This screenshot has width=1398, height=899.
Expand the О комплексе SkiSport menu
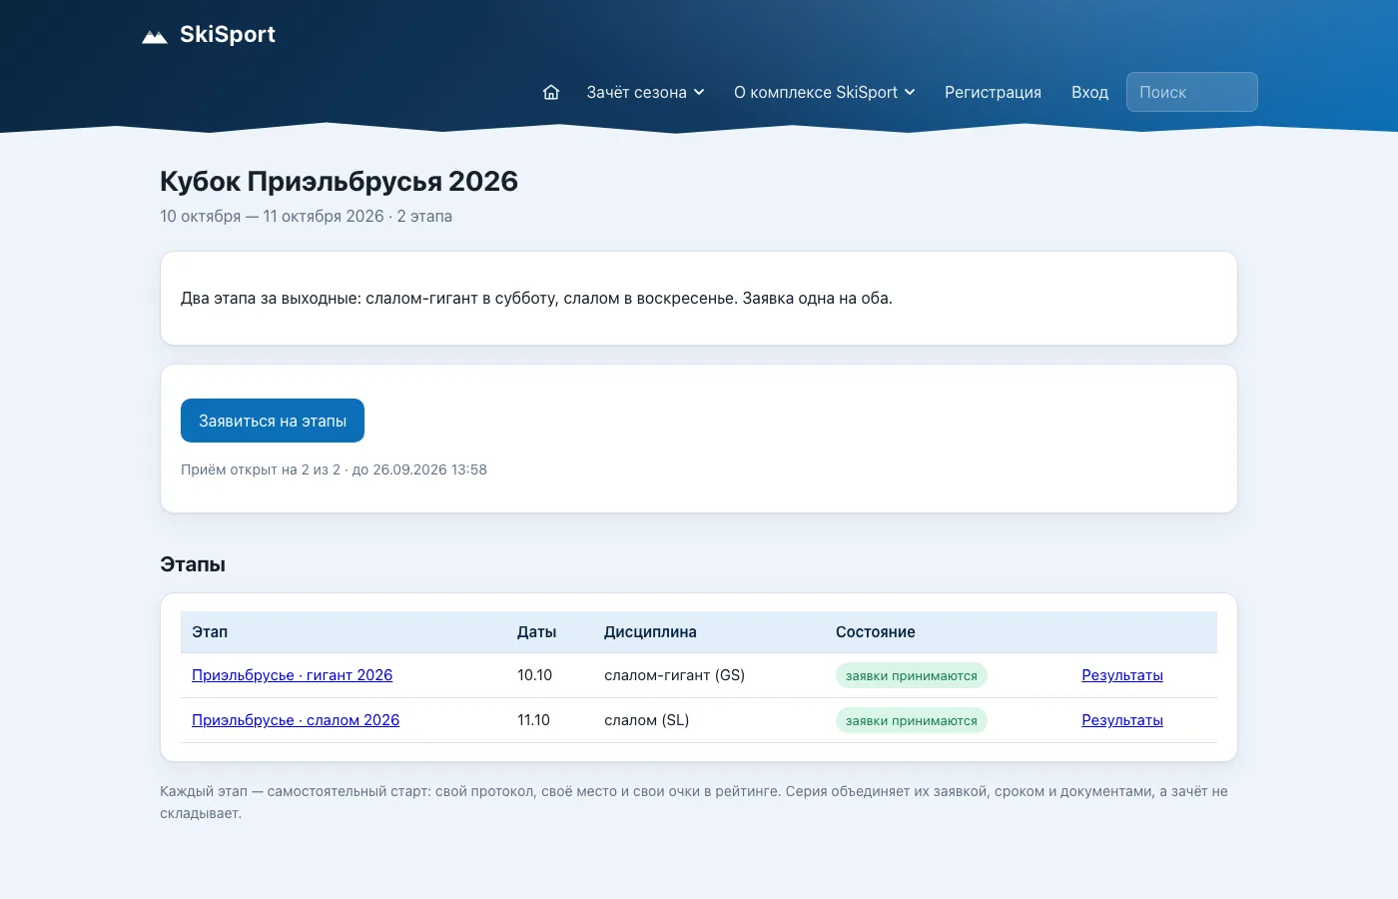click(x=824, y=92)
